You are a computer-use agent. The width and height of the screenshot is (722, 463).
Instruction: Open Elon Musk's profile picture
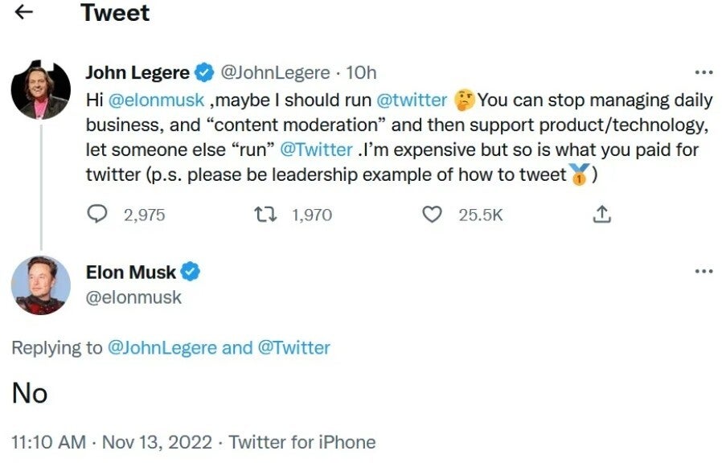pos(40,285)
